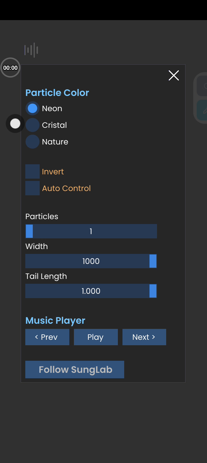The height and width of the screenshot is (463, 207).
Task: Tap the 00:00 timer circle
Action: (10, 68)
